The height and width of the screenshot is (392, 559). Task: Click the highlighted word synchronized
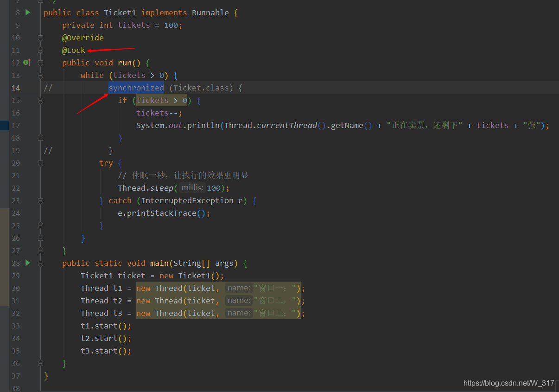click(136, 88)
